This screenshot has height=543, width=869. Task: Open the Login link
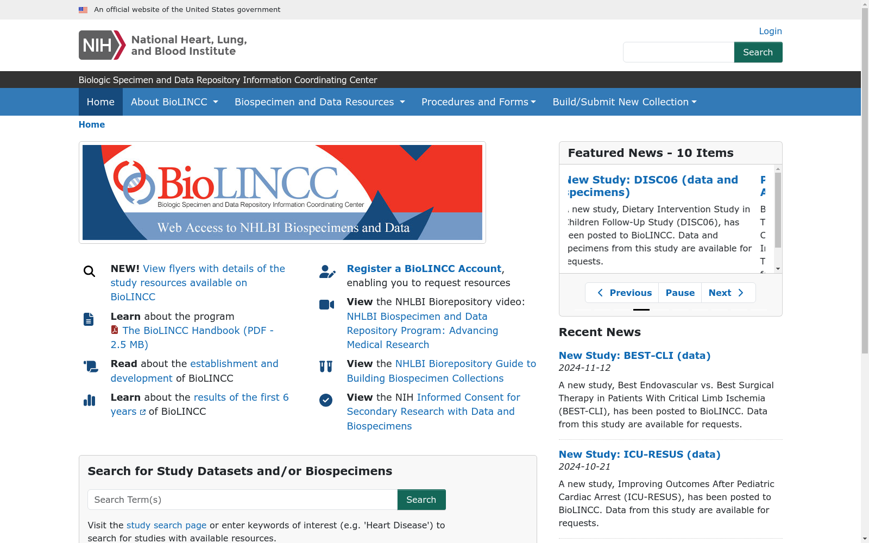(x=770, y=31)
